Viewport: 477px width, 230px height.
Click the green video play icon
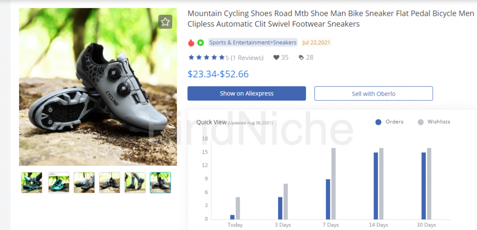tap(200, 42)
